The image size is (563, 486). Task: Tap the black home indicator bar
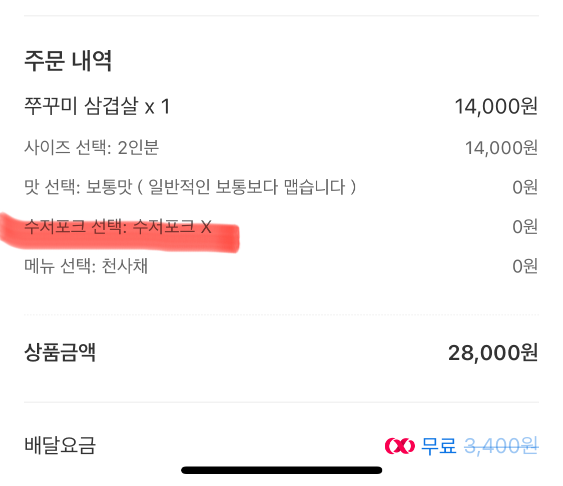(x=281, y=470)
